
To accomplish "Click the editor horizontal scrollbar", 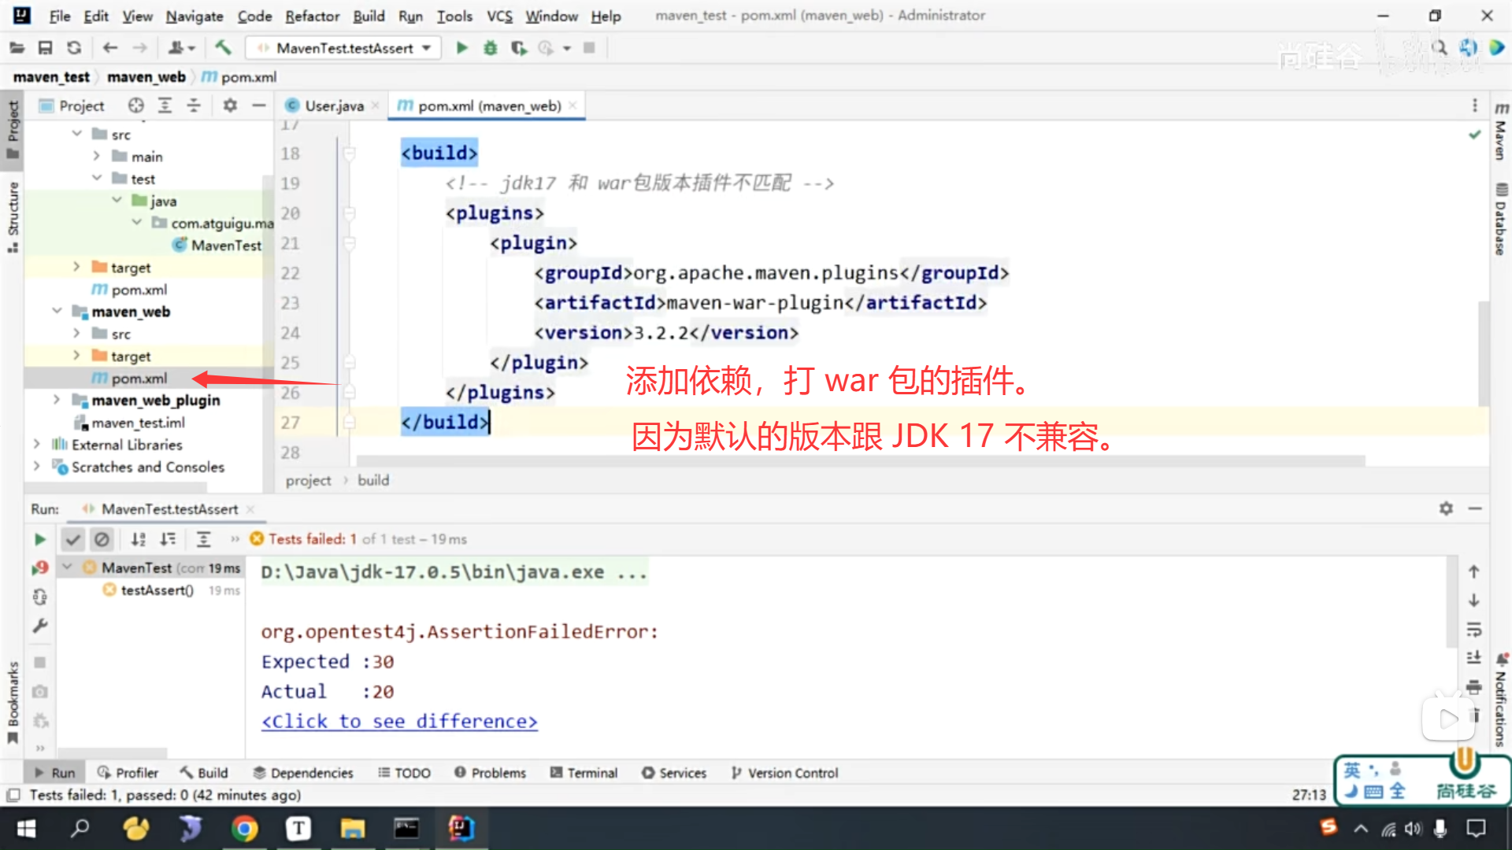I will coord(858,461).
